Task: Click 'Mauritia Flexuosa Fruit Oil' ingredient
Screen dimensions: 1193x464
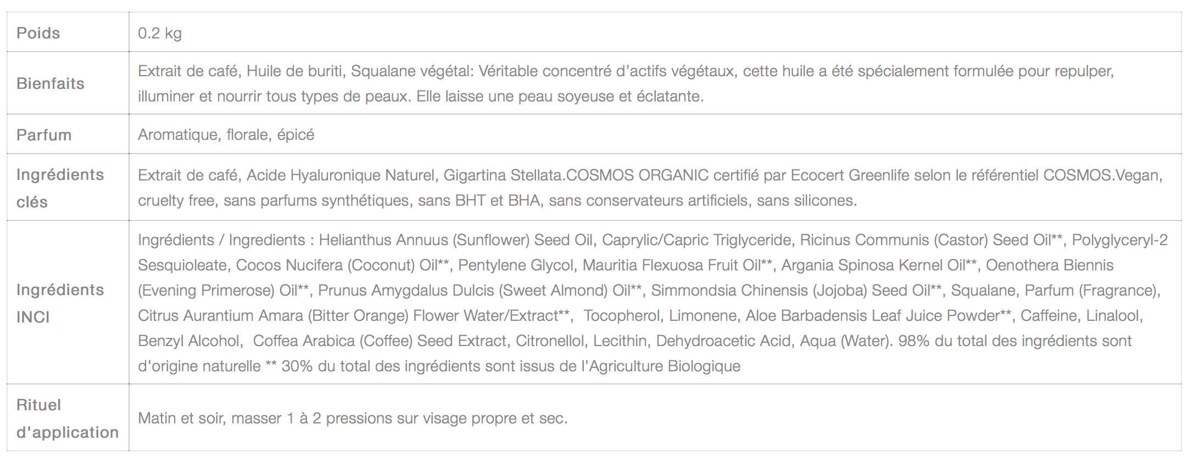Action: point(671,265)
